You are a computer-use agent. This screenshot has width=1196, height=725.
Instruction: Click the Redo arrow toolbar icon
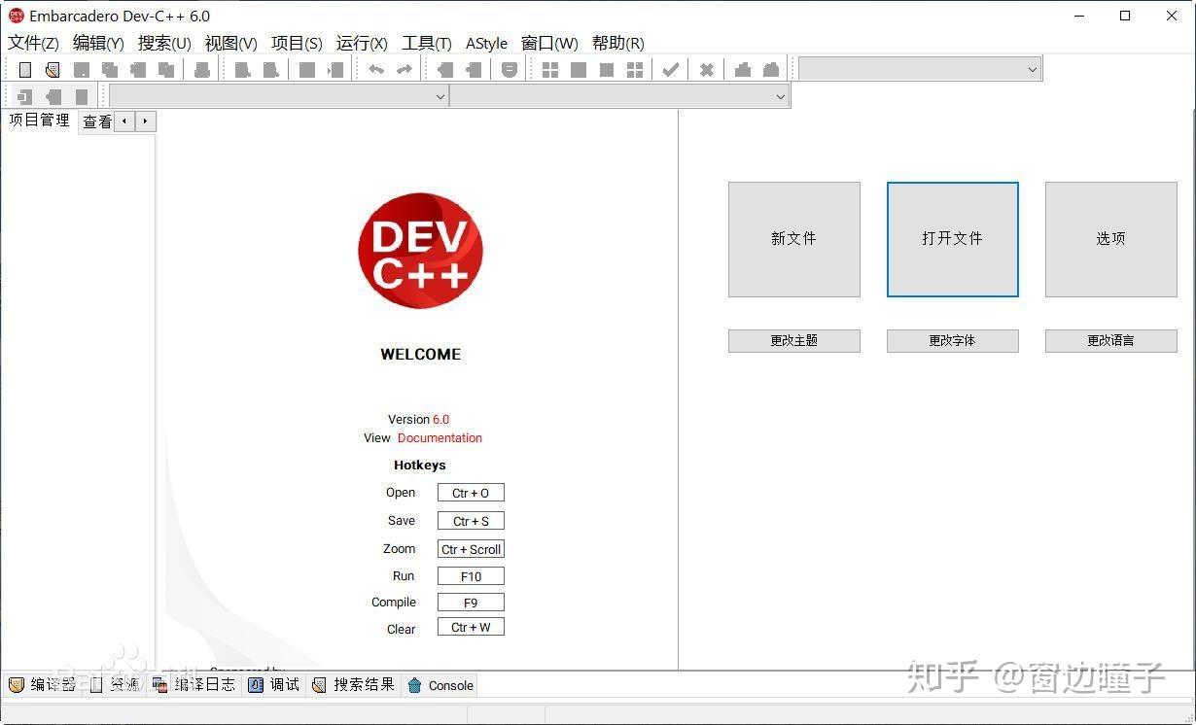click(x=403, y=69)
